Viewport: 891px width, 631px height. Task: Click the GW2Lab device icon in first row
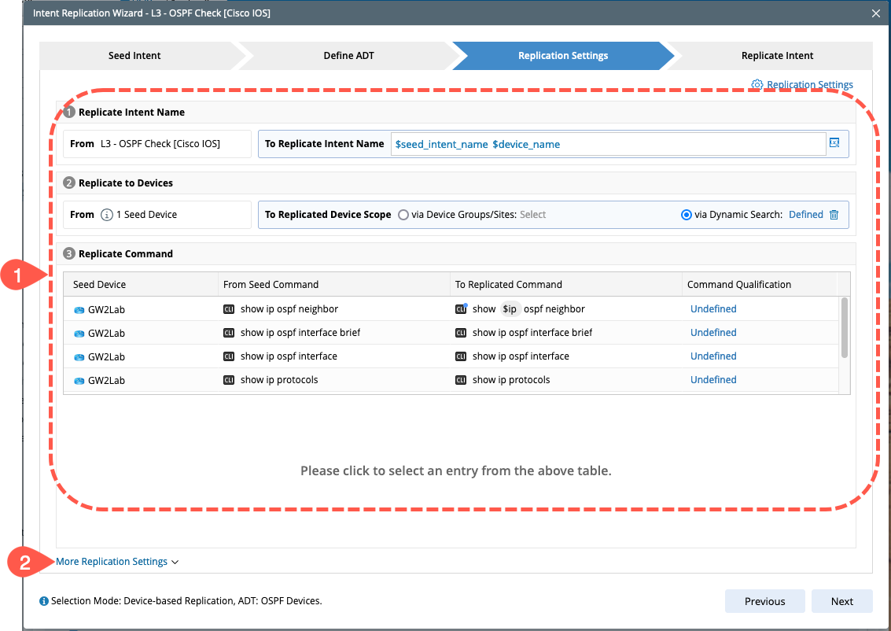[79, 310]
